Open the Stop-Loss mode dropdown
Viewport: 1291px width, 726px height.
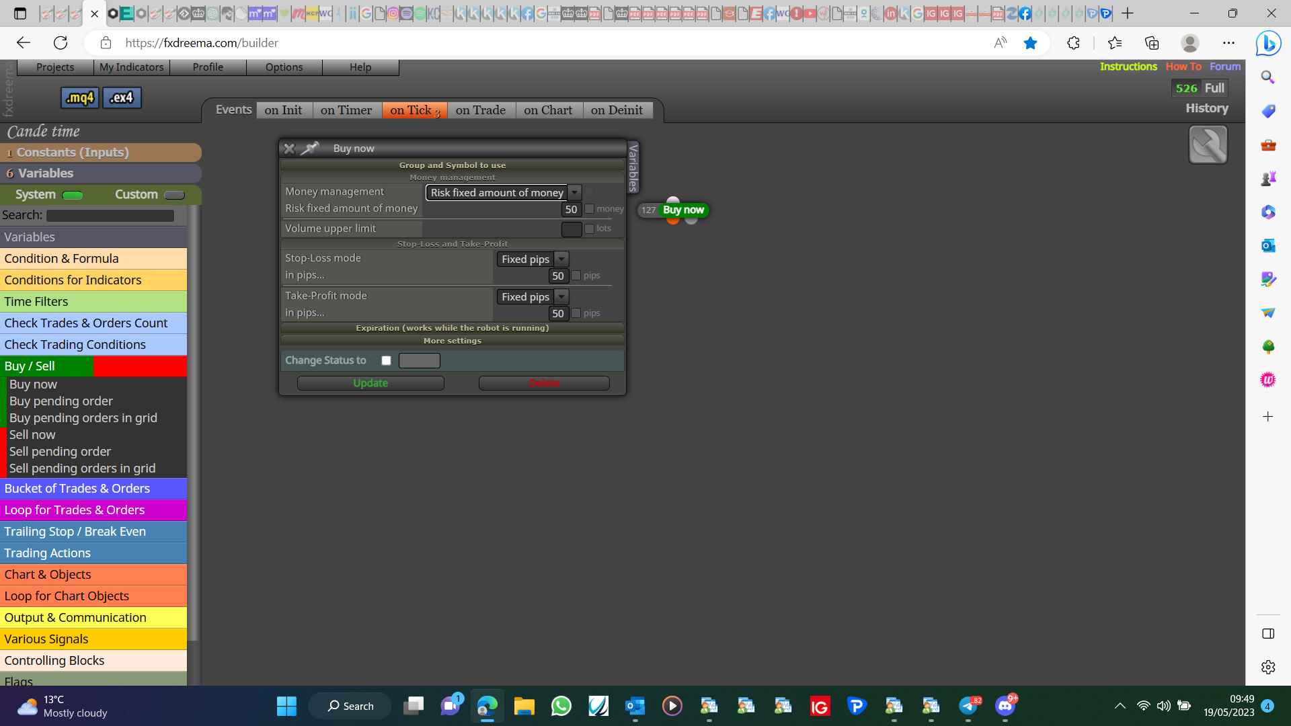tap(533, 259)
